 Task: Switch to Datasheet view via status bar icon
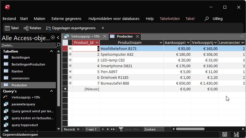pos(225,135)
